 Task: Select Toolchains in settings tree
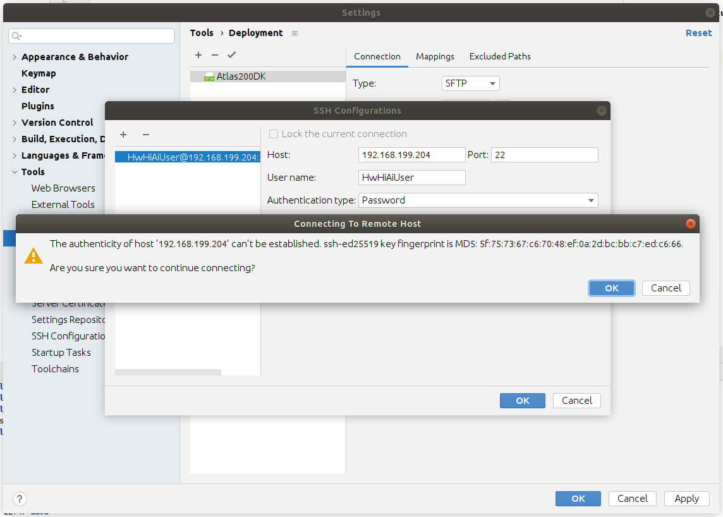pos(55,369)
